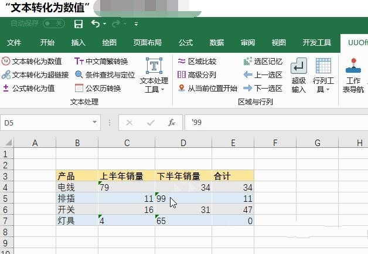Click 区域比较 tool
Screen dimensions: 368x254
[x=202, y=61]
